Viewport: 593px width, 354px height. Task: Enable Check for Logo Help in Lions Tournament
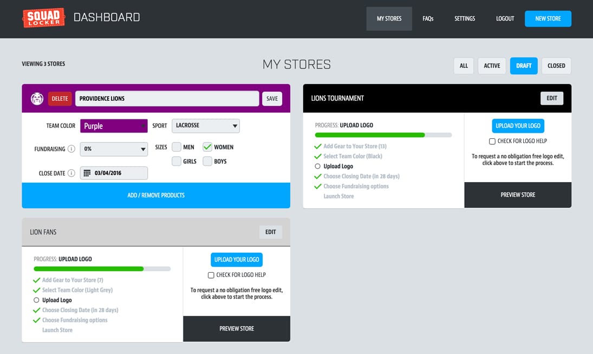coord(492,141)
